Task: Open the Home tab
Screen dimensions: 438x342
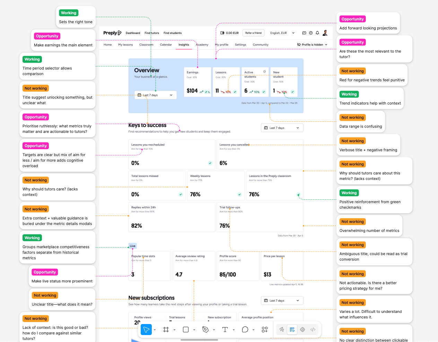Action: (107, 45)
